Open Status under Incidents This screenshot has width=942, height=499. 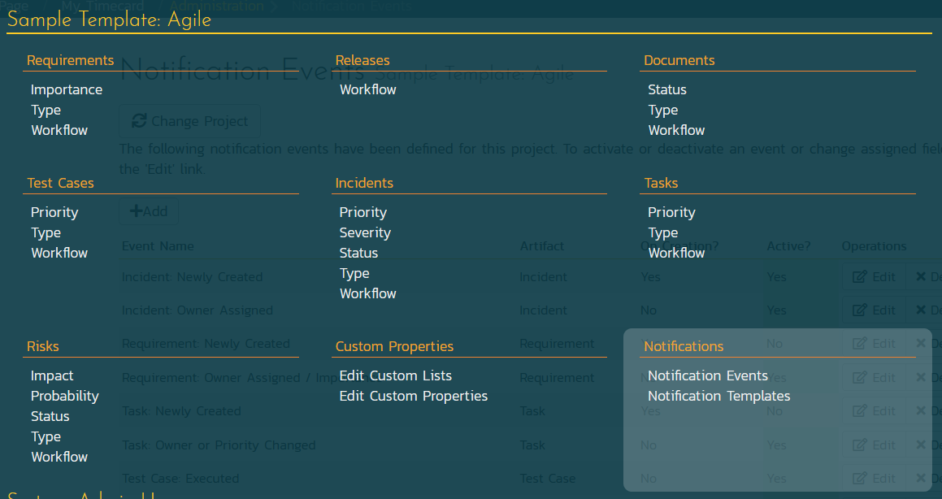point(358,253)
